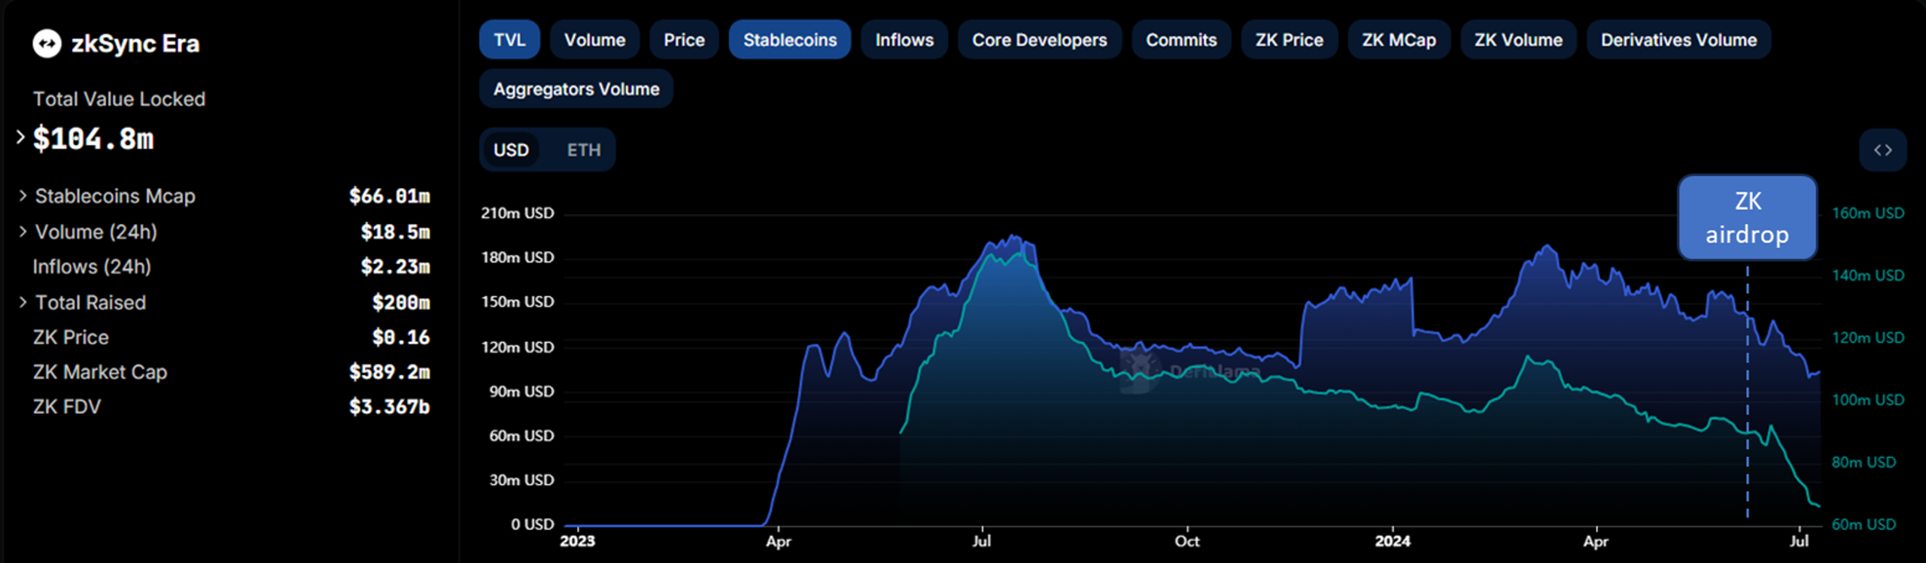Image resolution: width=1926 pixels, height=563 pixels.
Task: Toggle the Price chart series
Action: pos(684,40)
